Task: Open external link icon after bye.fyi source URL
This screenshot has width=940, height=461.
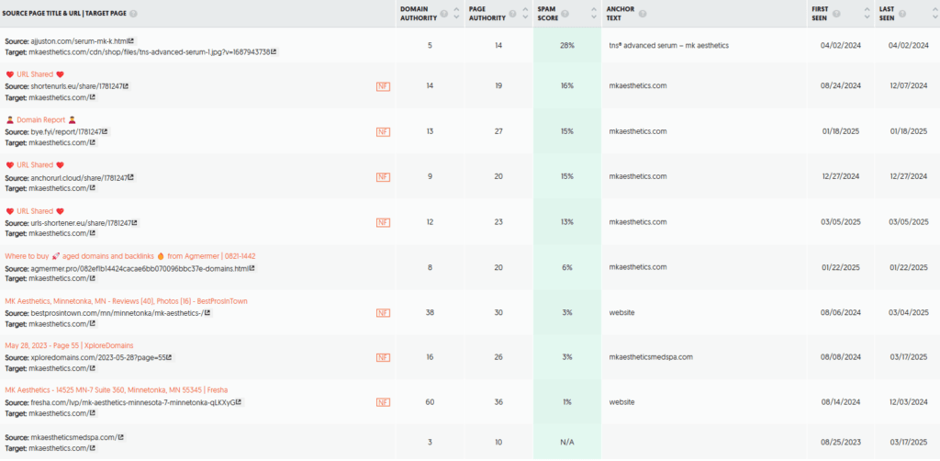Action: tap(106, 131)
